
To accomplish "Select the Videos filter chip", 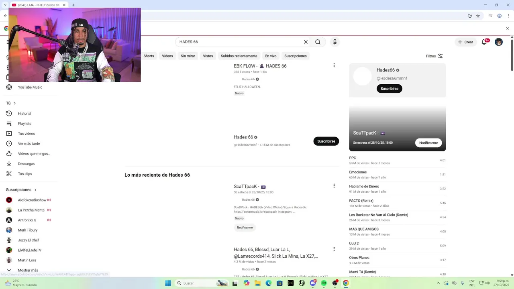I will tap(167, 56).
